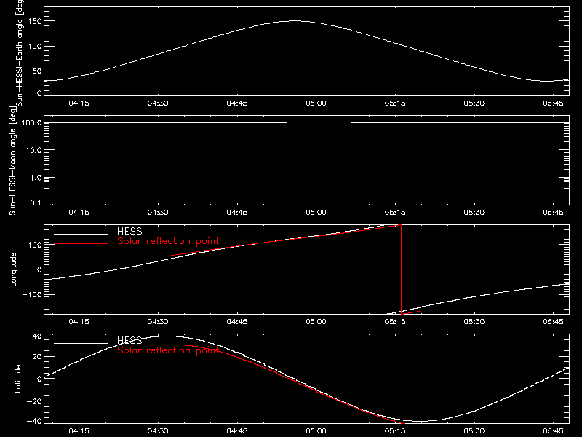
Task: Click 05:30 label under Moon angle plot
Action: [x=474, y=213]
